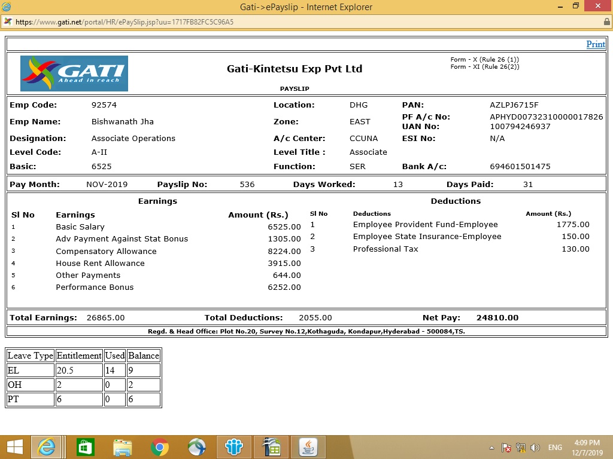
Task: Click the Print link
Action: (596, 44)
